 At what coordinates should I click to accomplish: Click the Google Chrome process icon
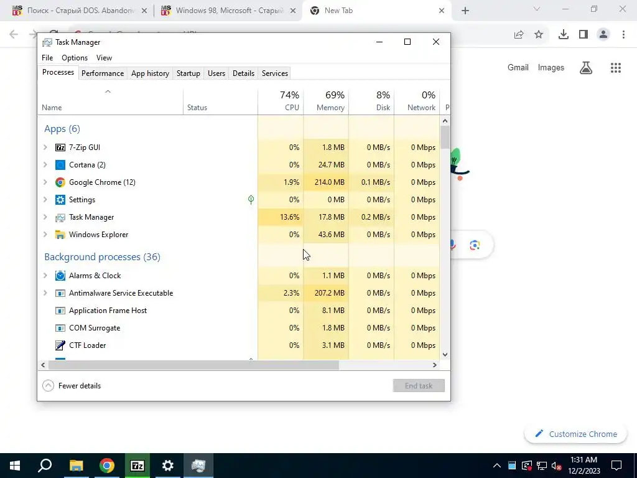60,182
